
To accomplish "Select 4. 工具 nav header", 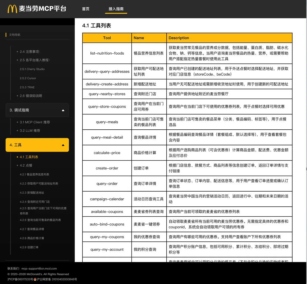I will 37,145.
